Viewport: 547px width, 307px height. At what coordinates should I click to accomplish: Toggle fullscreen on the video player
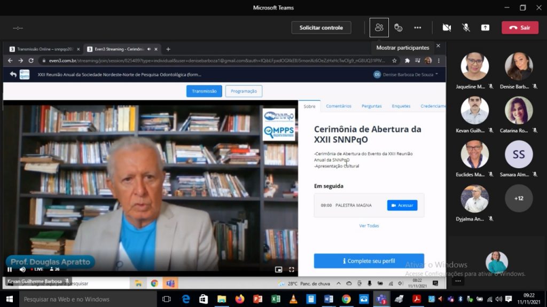point(291,269)
